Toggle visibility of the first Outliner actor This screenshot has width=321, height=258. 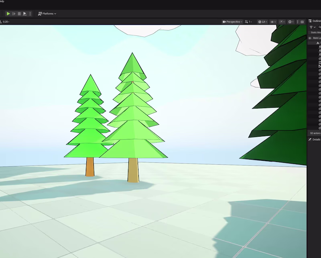(310, 46)
